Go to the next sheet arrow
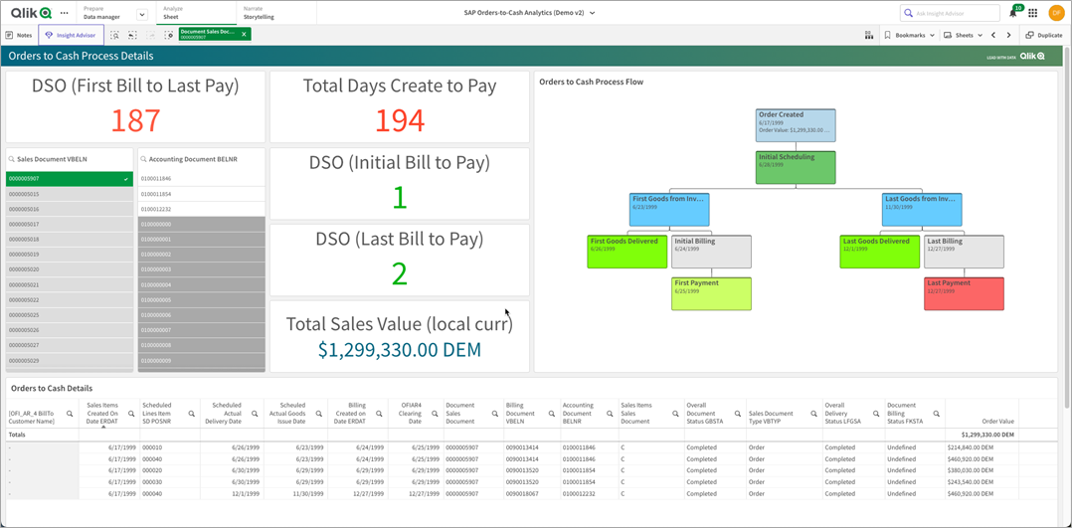Viewport: 1072px width, 528px height. [1009, 35]
